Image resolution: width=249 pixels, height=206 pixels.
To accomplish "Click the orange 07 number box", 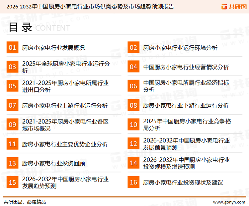I will coord(12,105).
